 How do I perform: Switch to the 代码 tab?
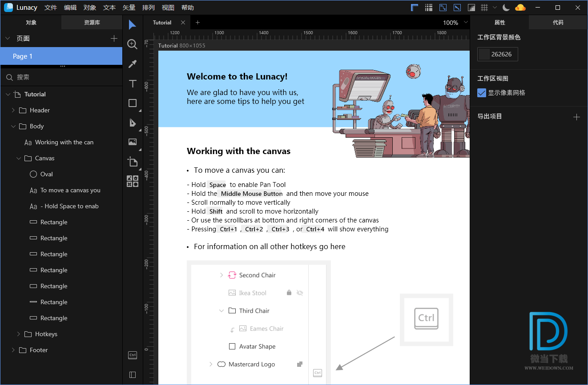[558, 23]
